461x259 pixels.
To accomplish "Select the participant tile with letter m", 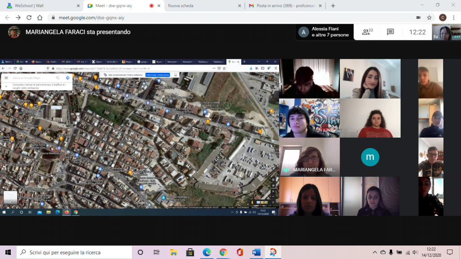I will [370, 157].
